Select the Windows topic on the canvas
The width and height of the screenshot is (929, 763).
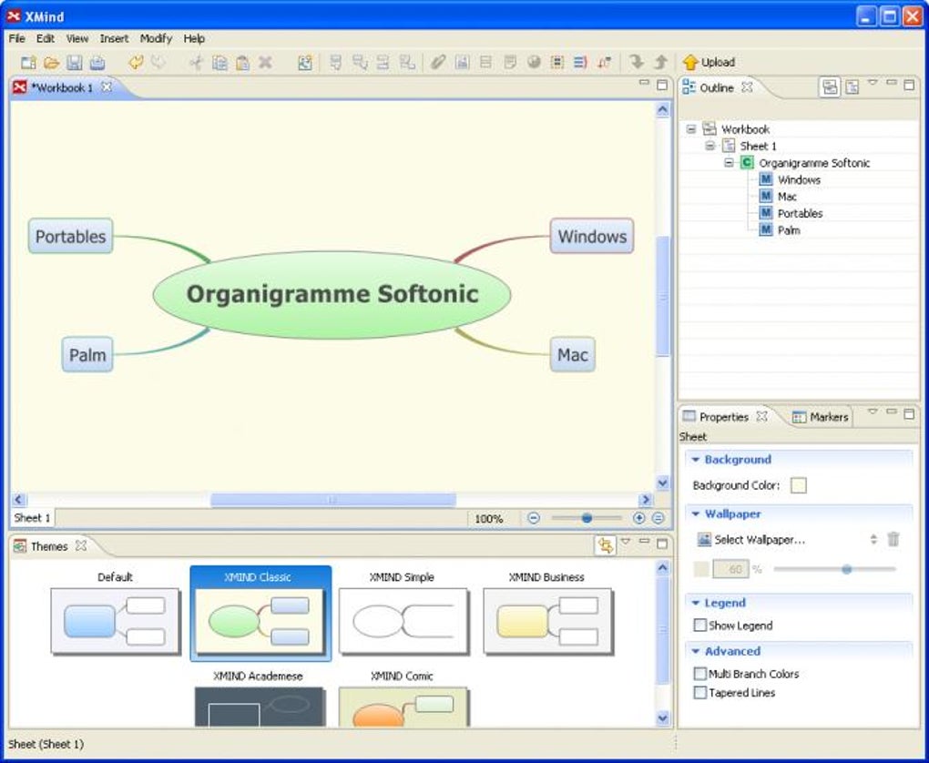tap(592, 236)
